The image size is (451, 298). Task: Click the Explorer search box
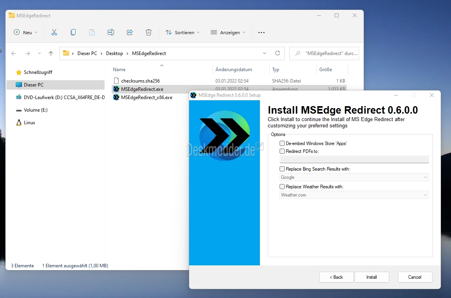point(324,53)
